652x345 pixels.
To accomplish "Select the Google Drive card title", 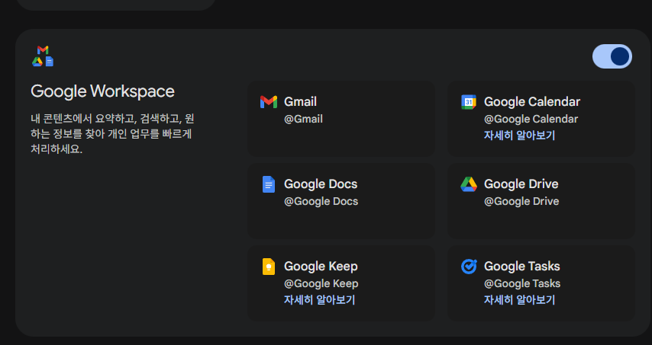I will pos(521,184).
